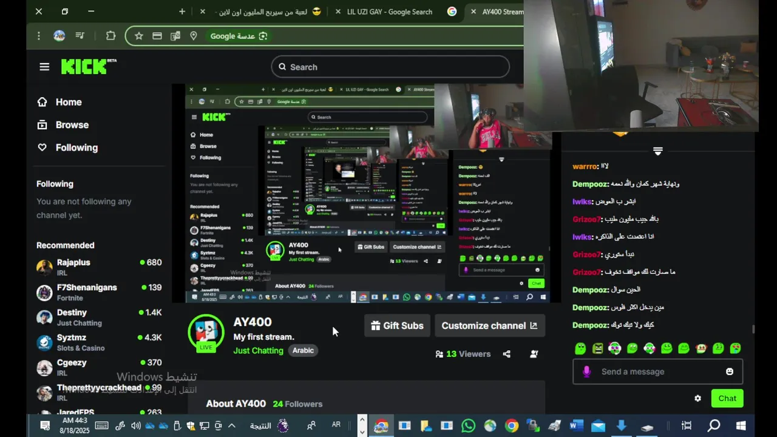Open recommended channel F7Shenanigans

pyautogui.click(x=99, y=292)
